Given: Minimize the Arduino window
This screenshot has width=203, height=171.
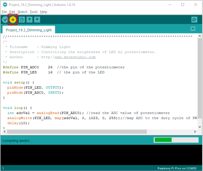Looking at the screenshot, I should click(x=170, y=5).
